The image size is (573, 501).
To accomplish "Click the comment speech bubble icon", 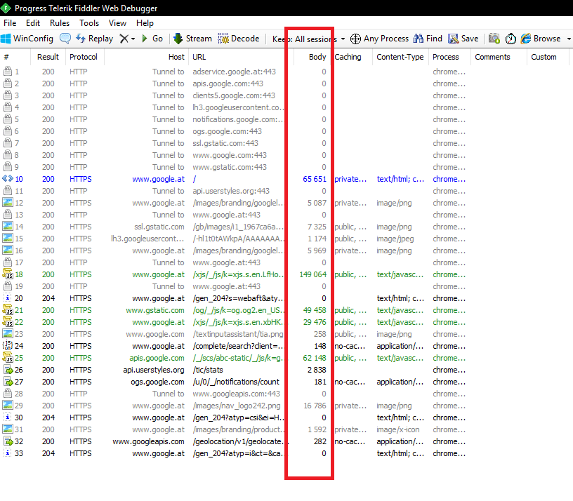I will pos(65,39).
